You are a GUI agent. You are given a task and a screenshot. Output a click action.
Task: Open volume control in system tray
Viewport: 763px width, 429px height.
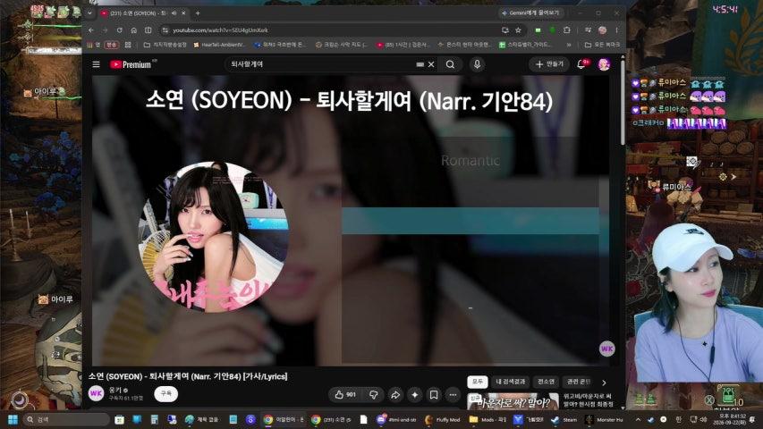703,419
